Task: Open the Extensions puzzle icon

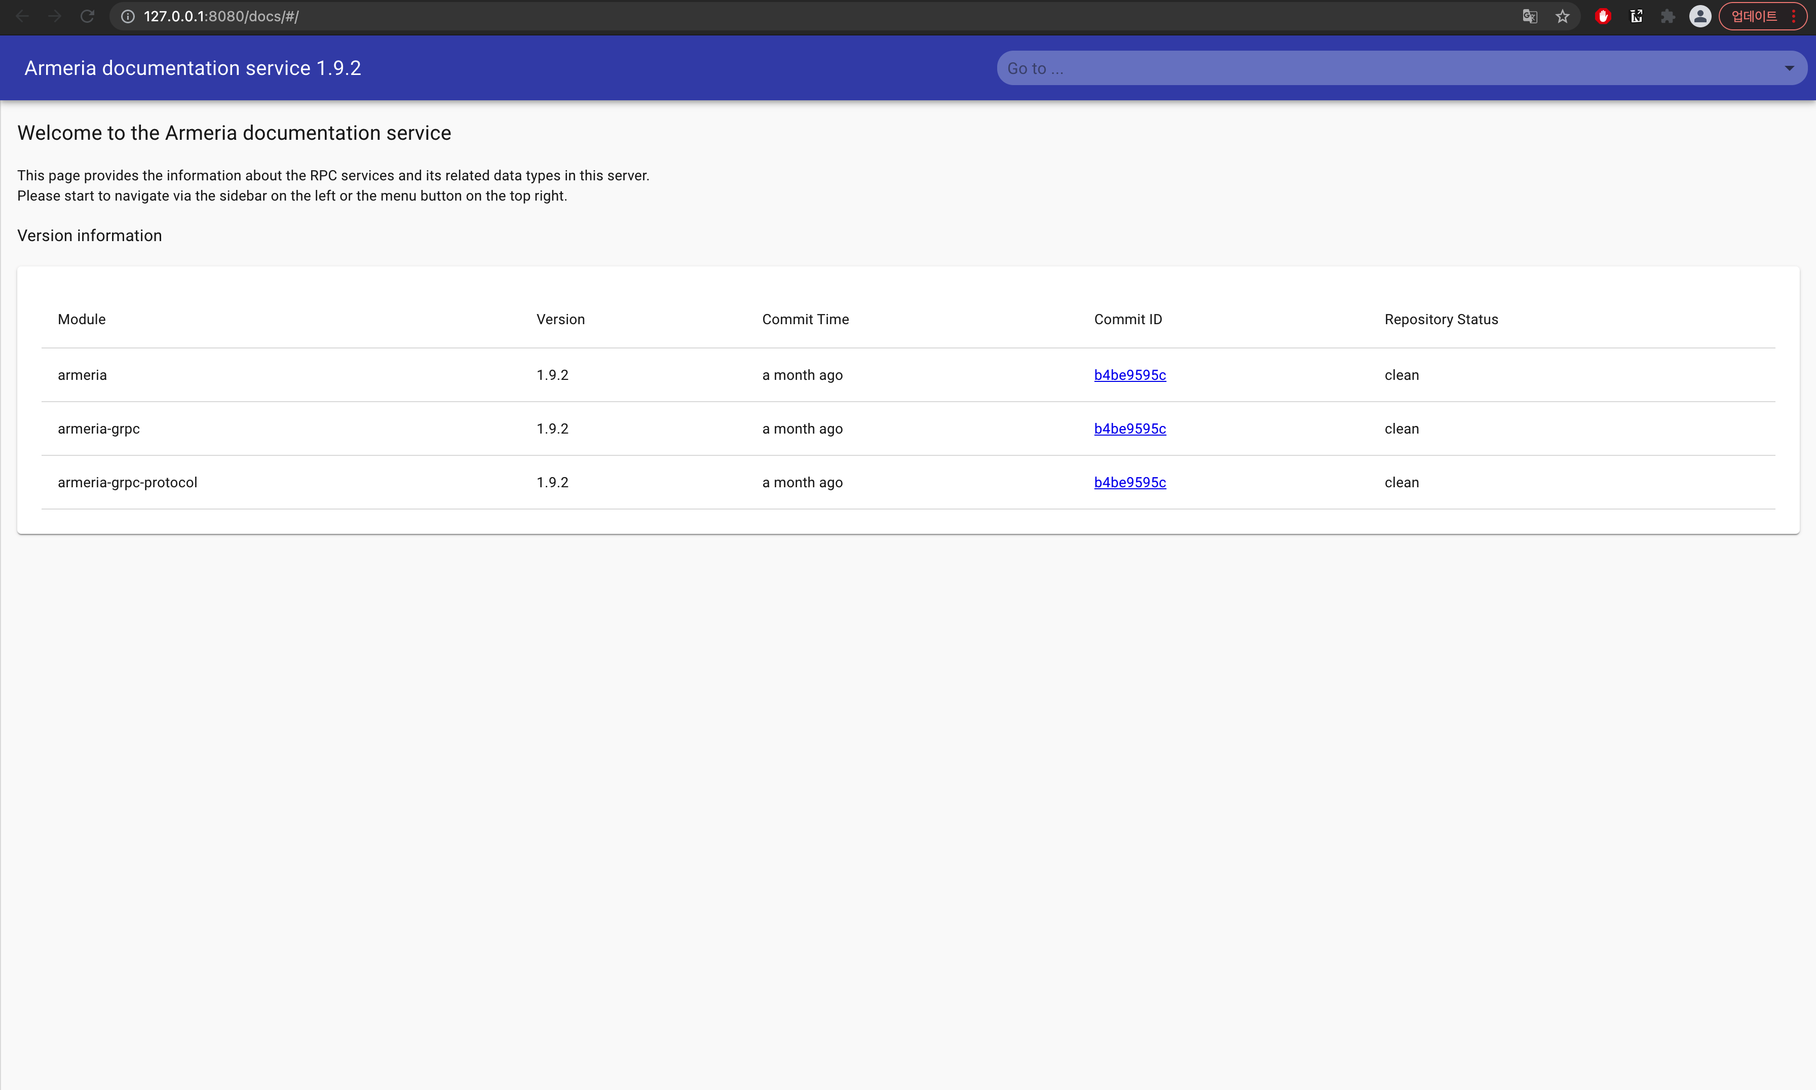Action: [1669, 16]
